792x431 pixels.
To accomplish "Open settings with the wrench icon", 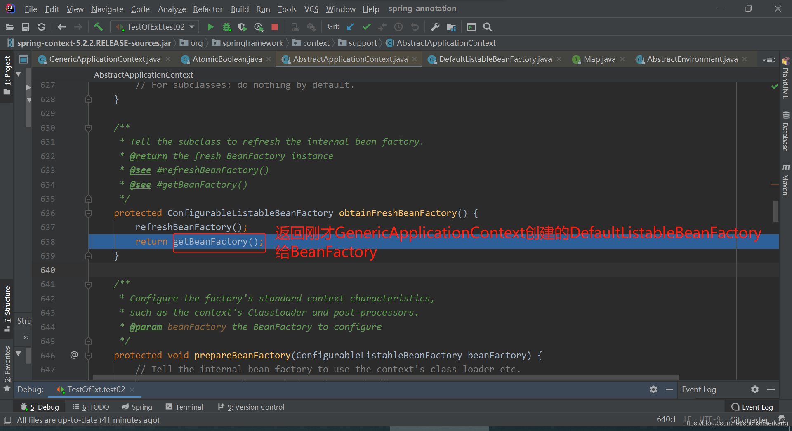I will pyautogui.click(x=435, y=27).
